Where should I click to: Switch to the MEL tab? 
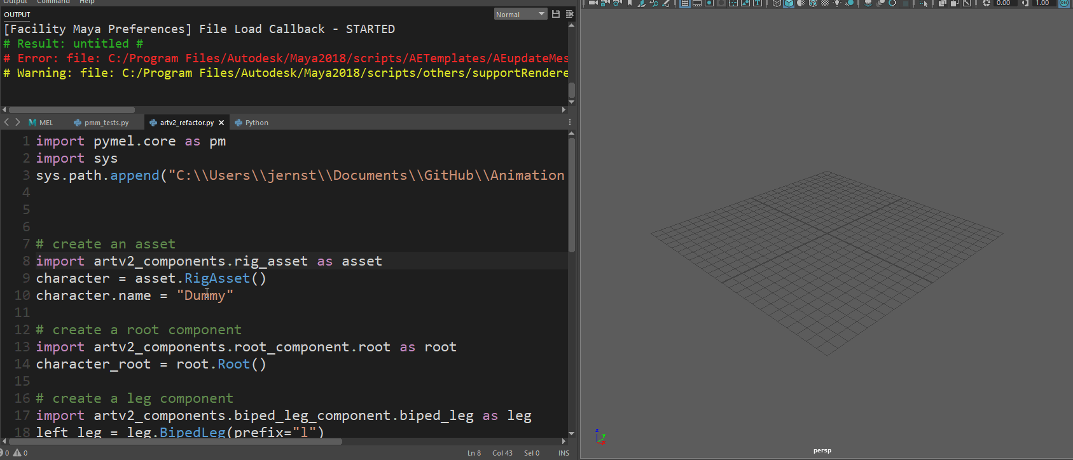41,123
